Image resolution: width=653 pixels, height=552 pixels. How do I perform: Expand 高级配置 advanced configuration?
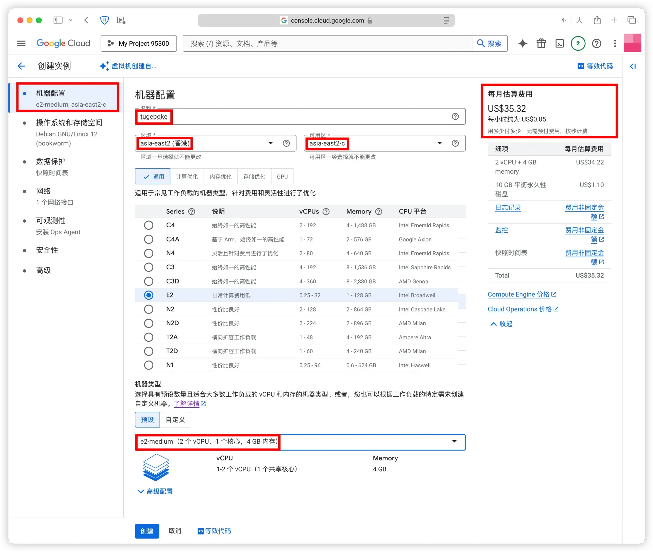[x=155, y=491]
